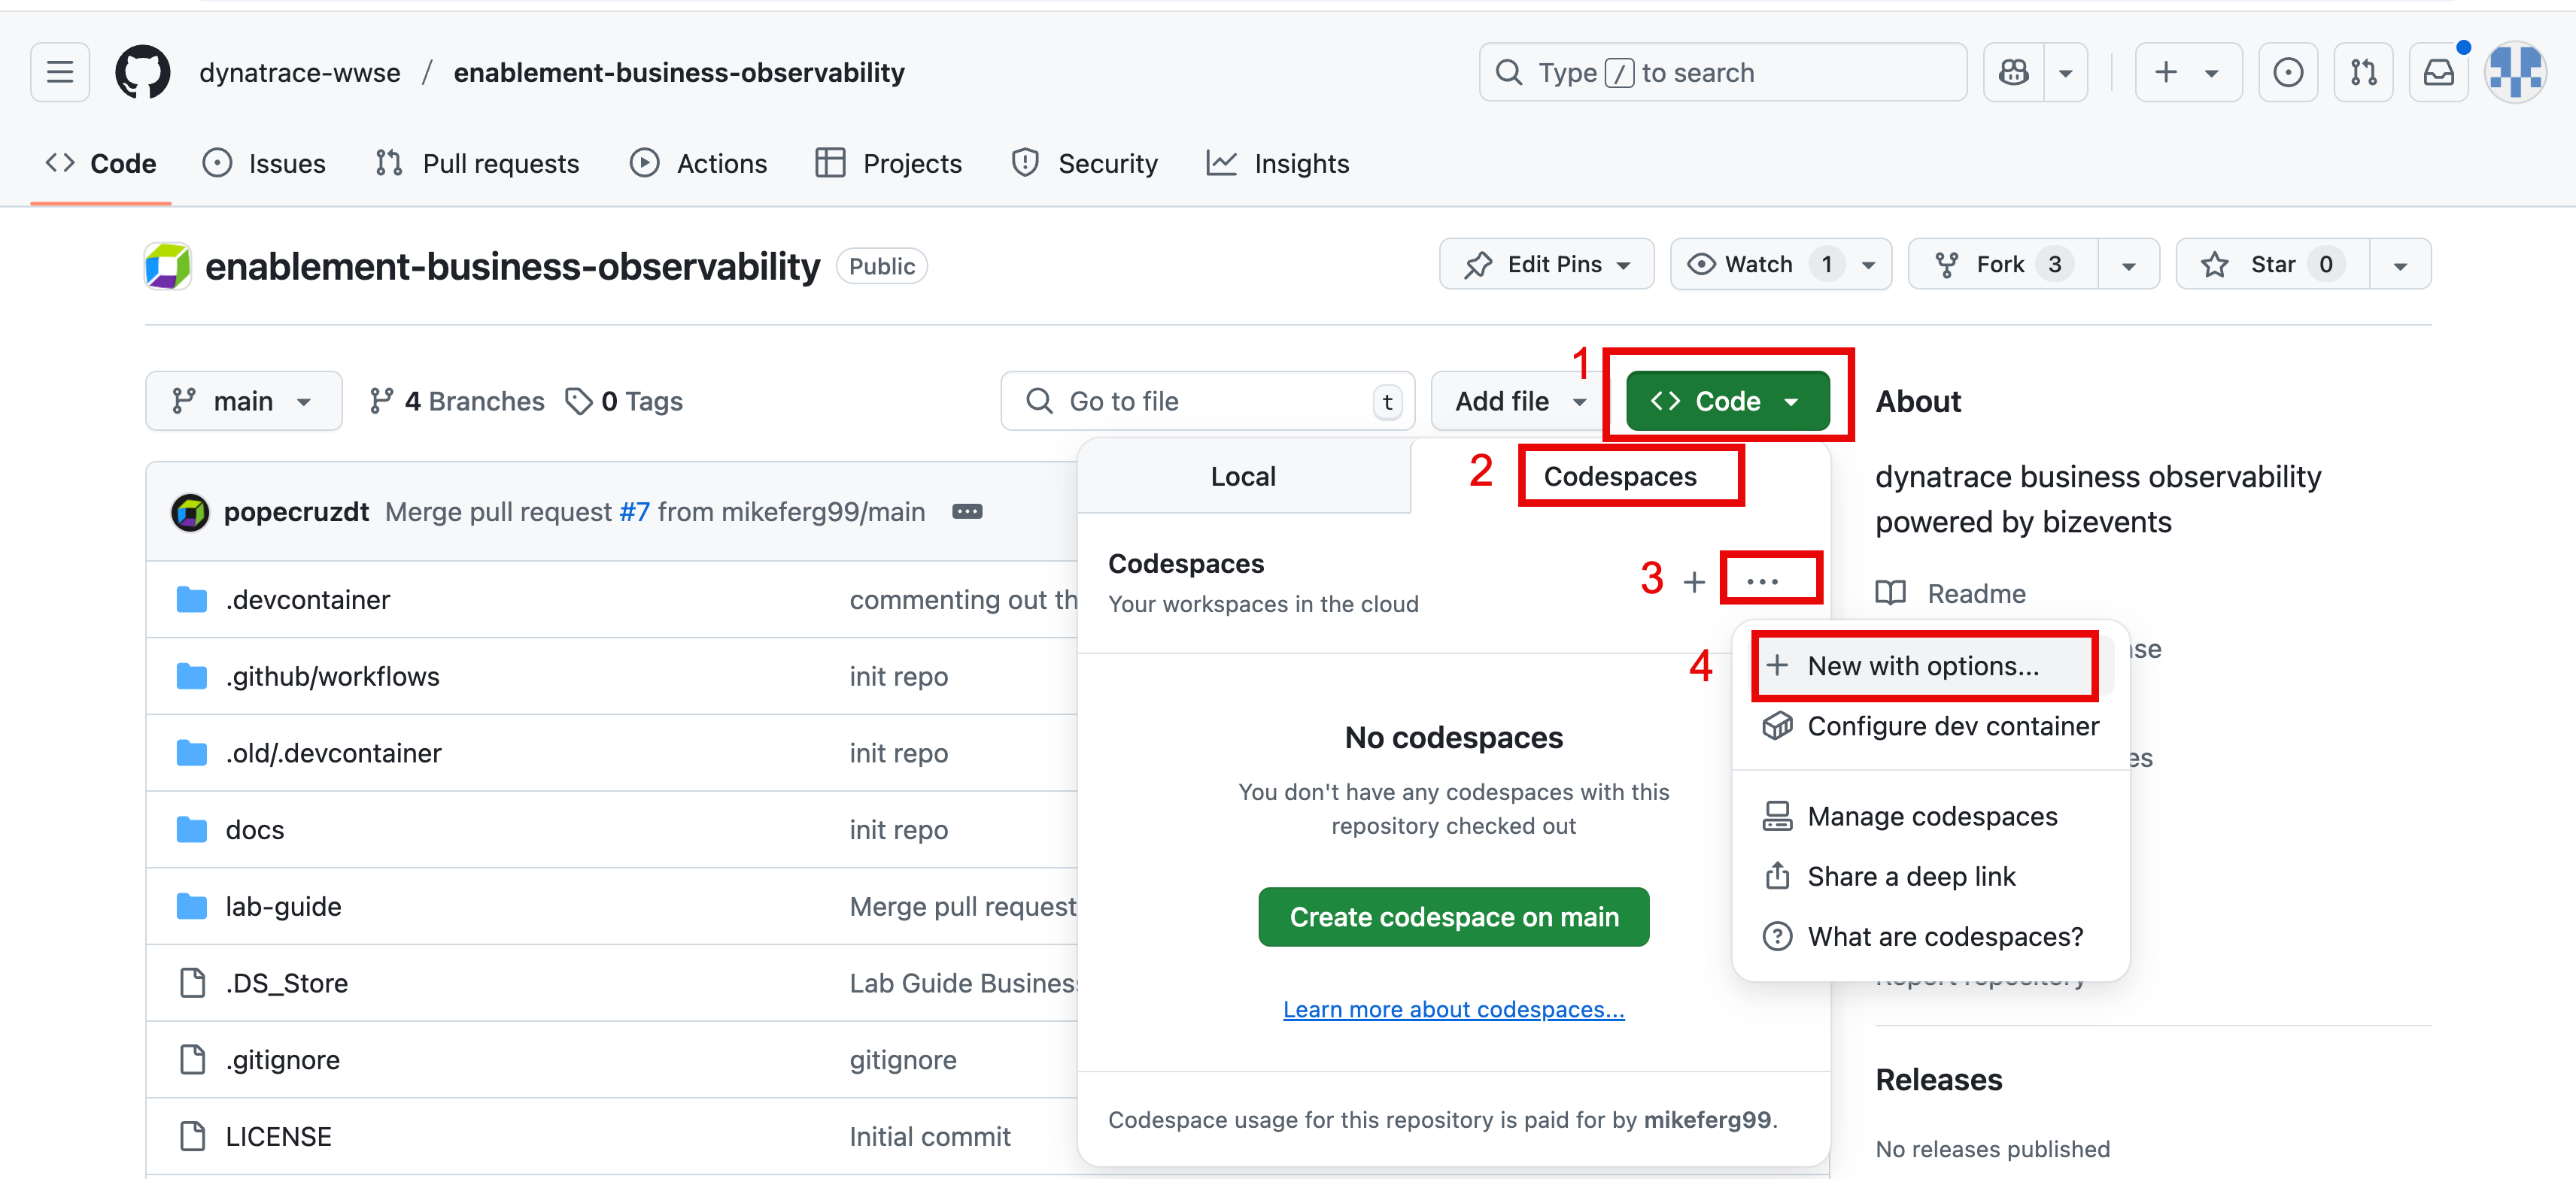The height and width of the screenshot is (1179, 2576).
Task: Open issues icon in the top header
Action: (x=2288, y=72)
